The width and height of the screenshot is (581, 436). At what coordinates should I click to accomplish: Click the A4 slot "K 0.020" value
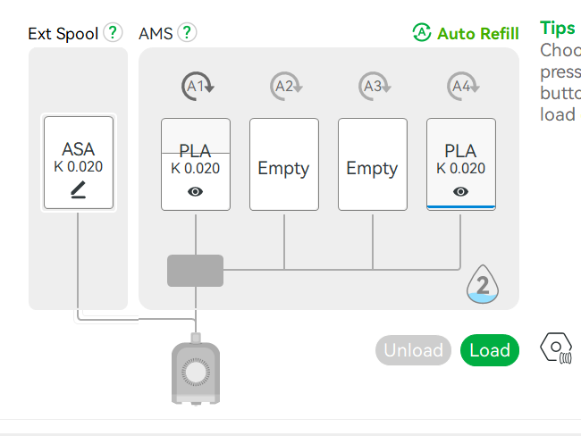tap(460, 169)
